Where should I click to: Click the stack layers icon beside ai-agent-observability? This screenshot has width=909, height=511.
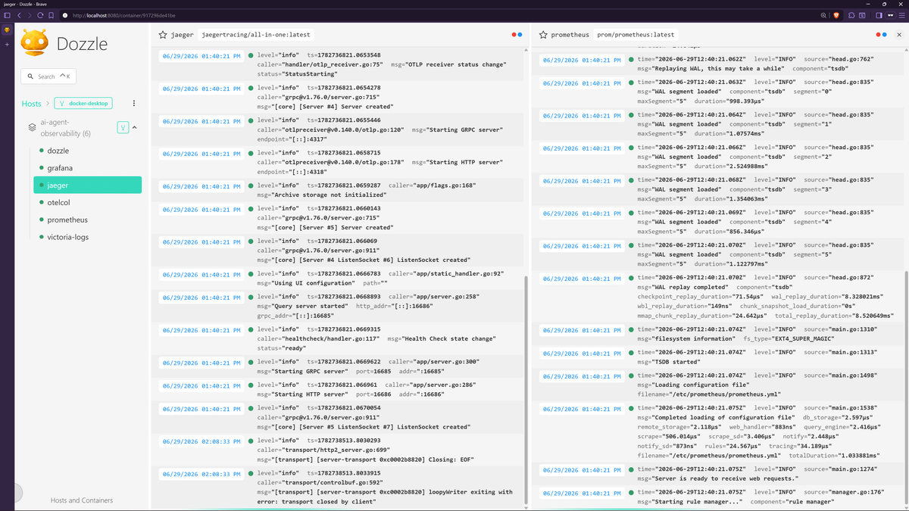pyautogui.click(x=32, y=128)
